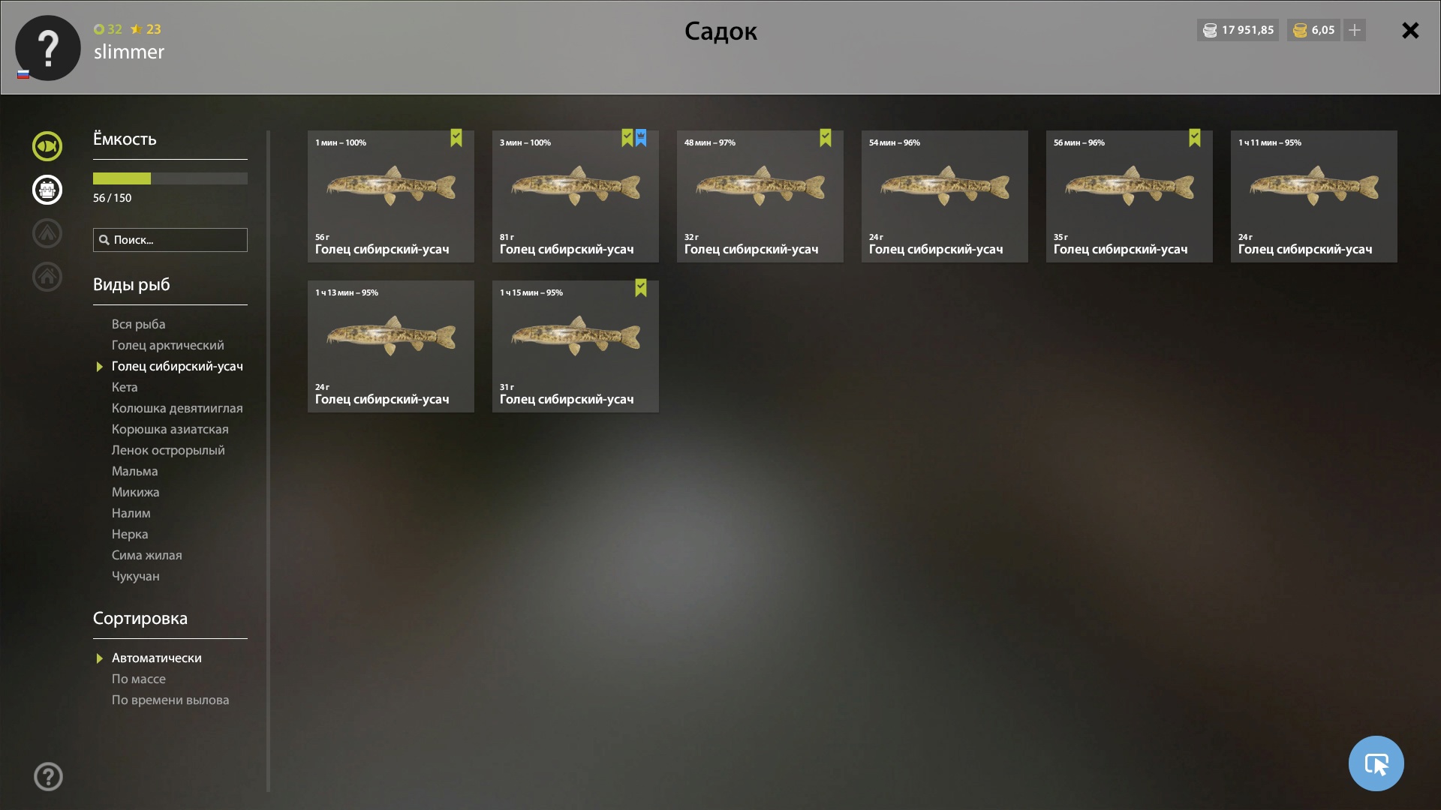Sort by По времени вылова
This screenshot has width=1441, height=810.
point(170,700)
